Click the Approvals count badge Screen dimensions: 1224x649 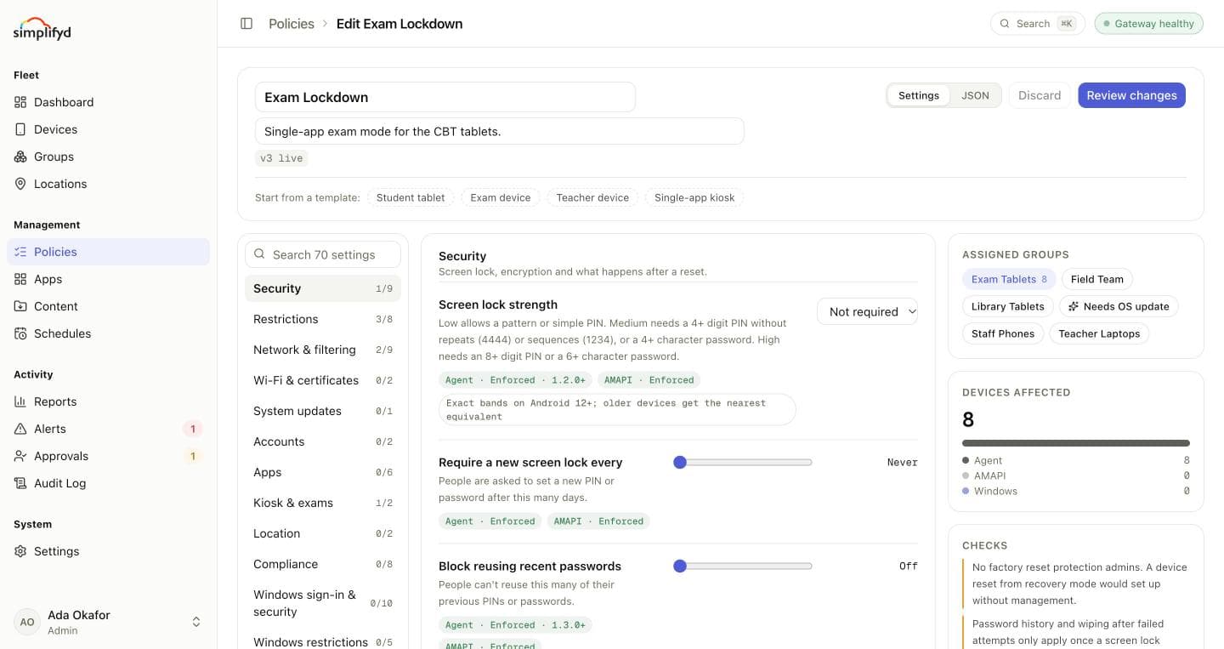193,456
